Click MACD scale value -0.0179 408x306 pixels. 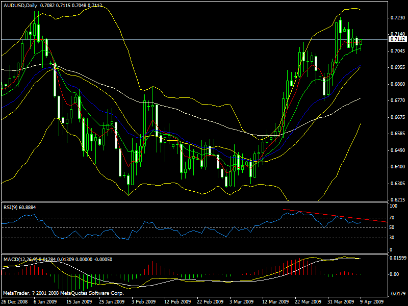pyautogui.click(x=398, y=294)
